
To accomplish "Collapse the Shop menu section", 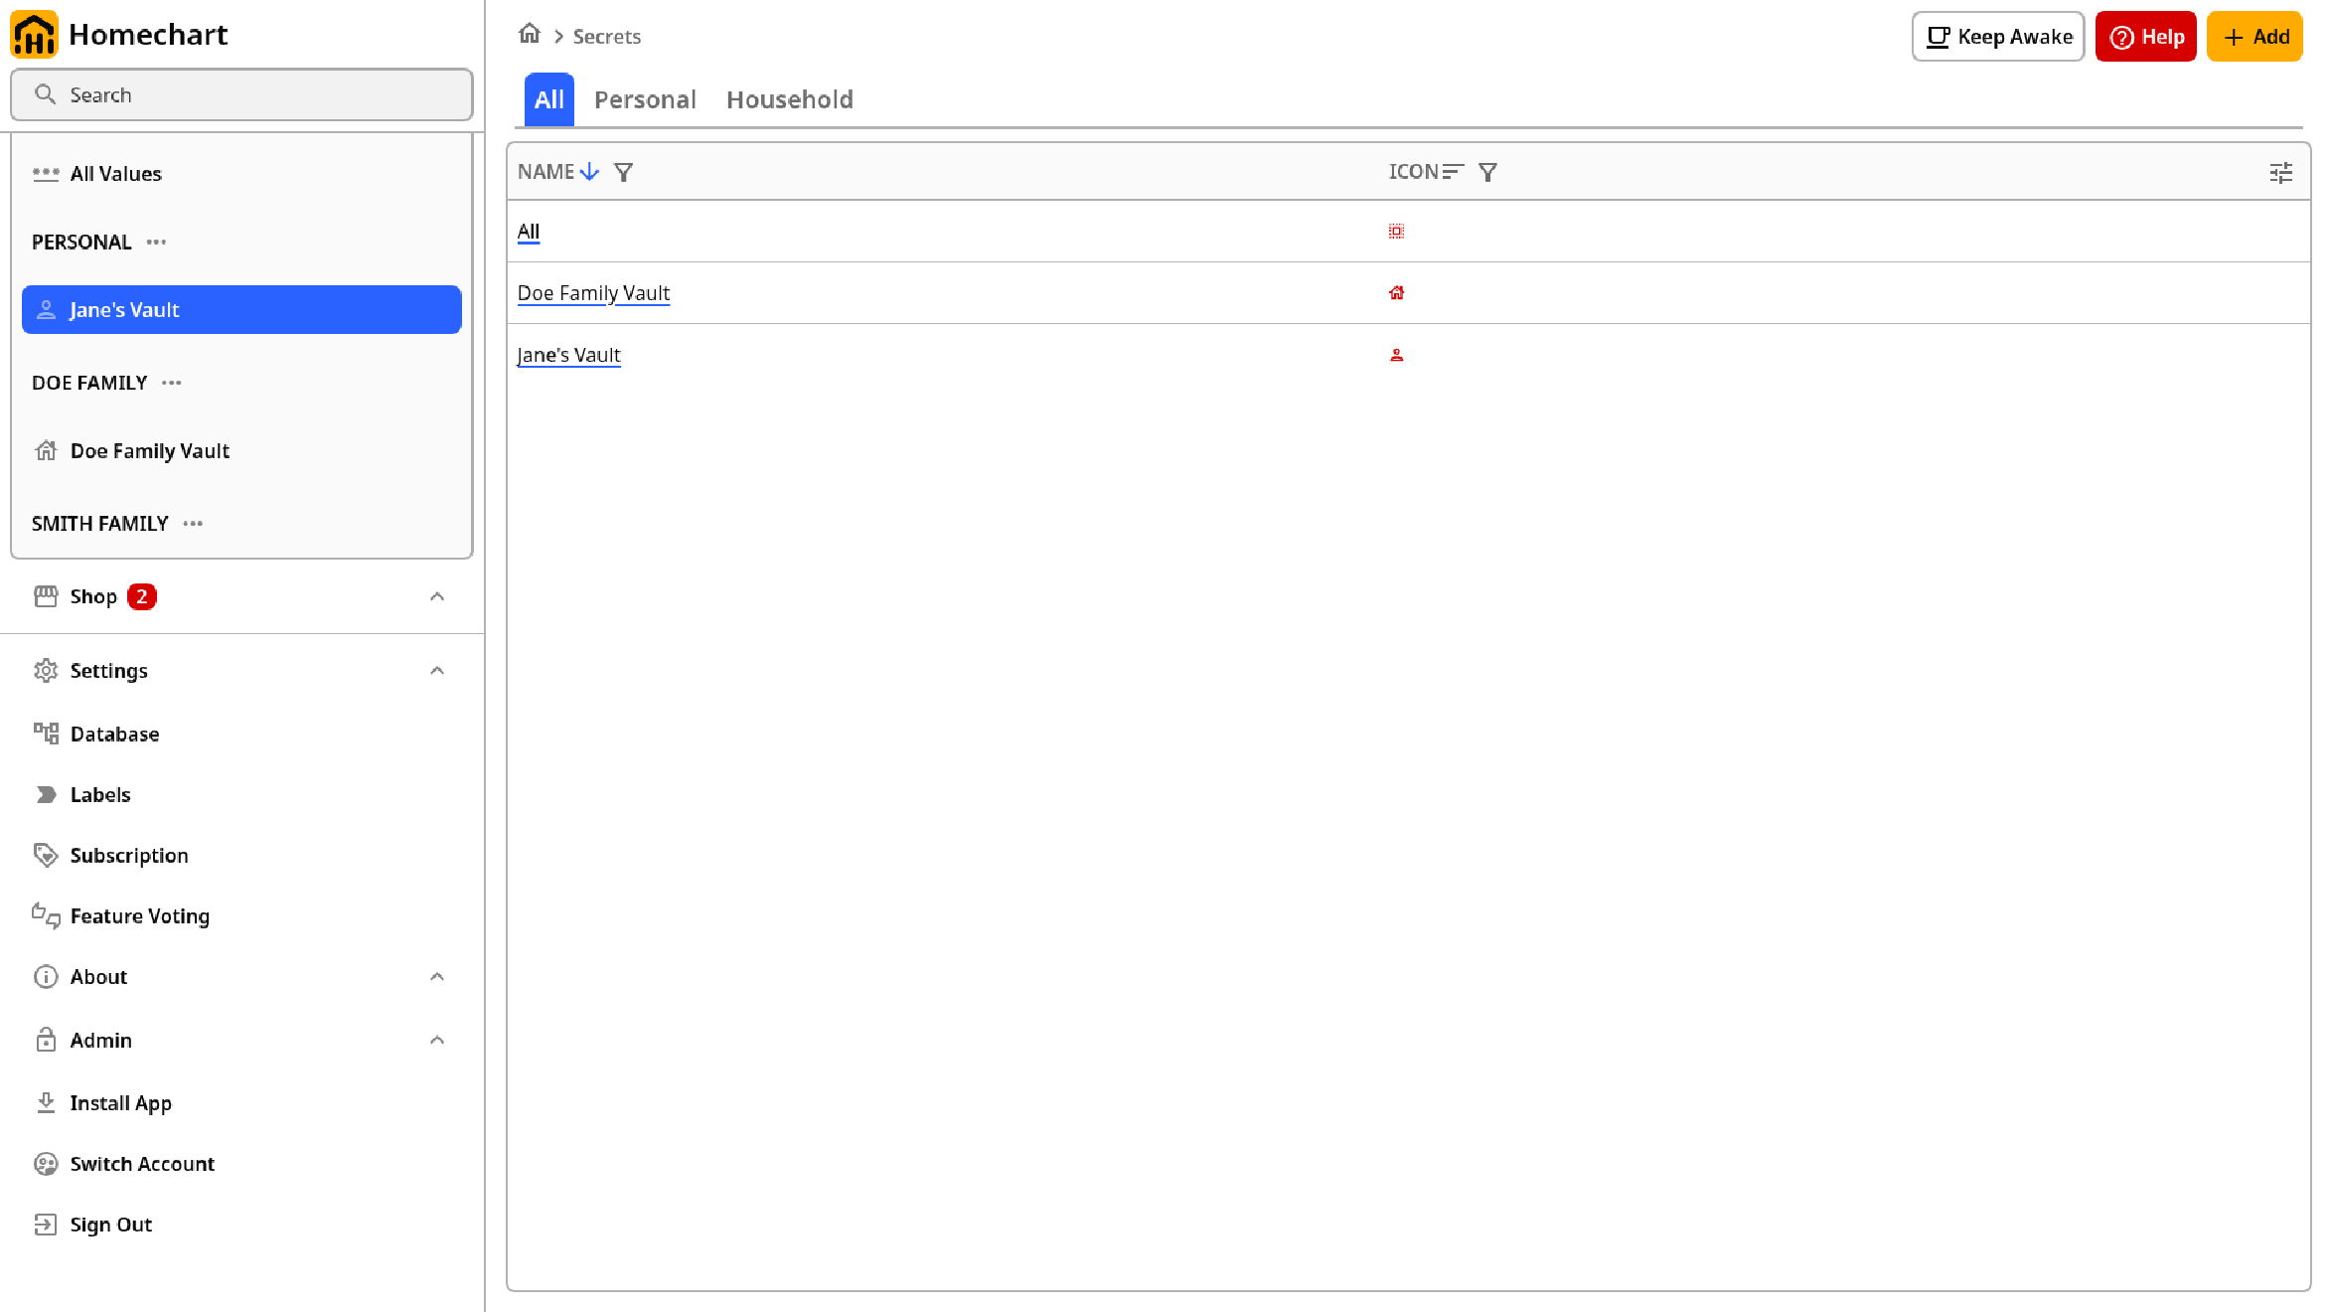I will tap(437, 596).
